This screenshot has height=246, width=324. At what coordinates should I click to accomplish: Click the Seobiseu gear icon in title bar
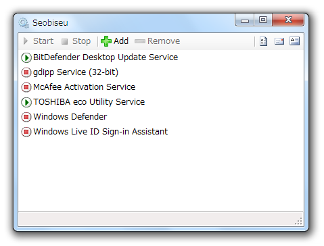[x=24, y=23]
